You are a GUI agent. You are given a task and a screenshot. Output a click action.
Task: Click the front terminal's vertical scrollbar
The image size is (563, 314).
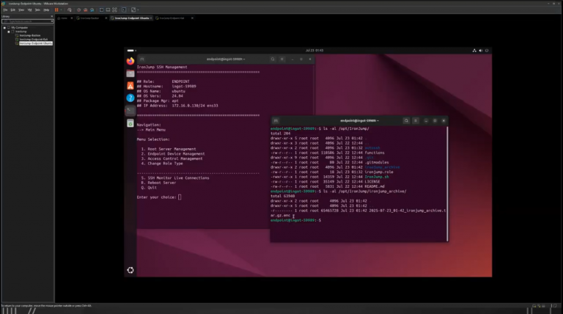[x=447, y=183]
